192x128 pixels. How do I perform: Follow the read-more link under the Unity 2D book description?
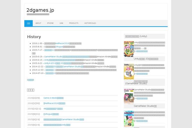pyautogui.click(x=141, y=74)
